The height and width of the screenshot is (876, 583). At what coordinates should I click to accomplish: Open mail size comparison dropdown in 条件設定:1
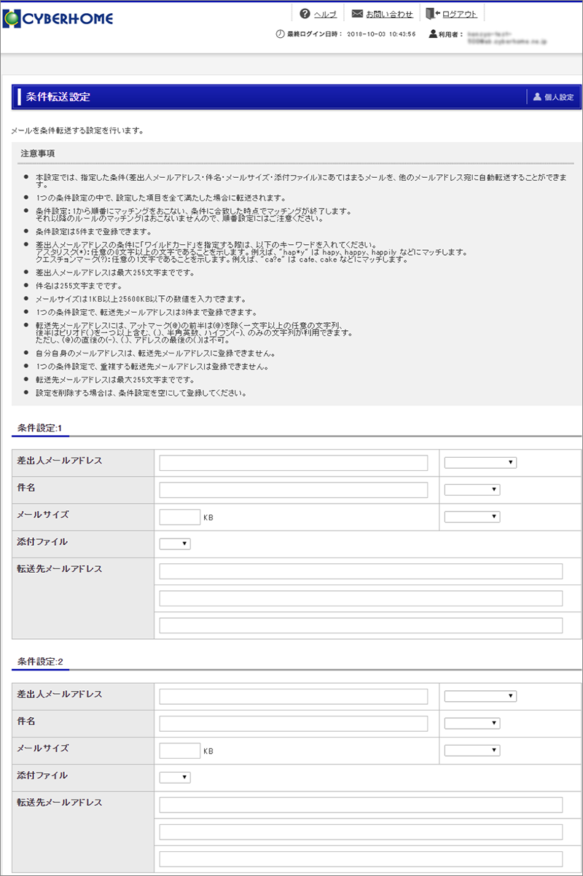click(x=472, y=517)
